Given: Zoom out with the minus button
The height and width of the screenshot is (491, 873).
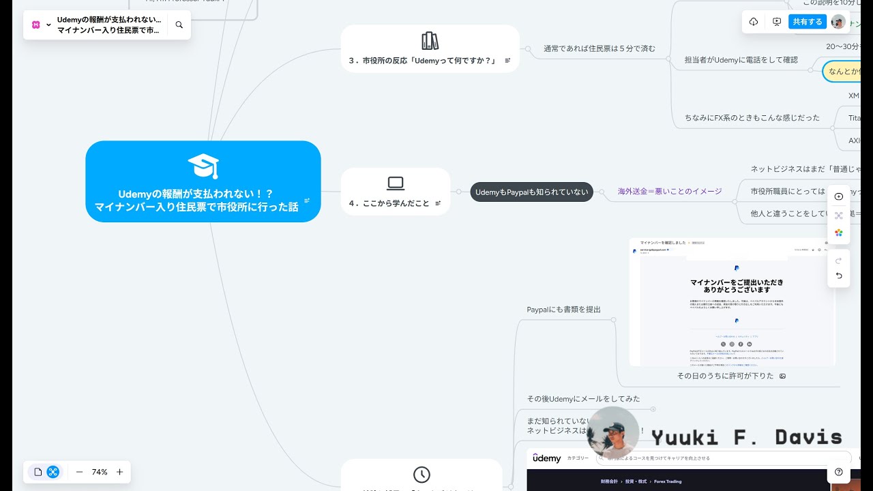Looking at the screenshot, I should (79, 472).
